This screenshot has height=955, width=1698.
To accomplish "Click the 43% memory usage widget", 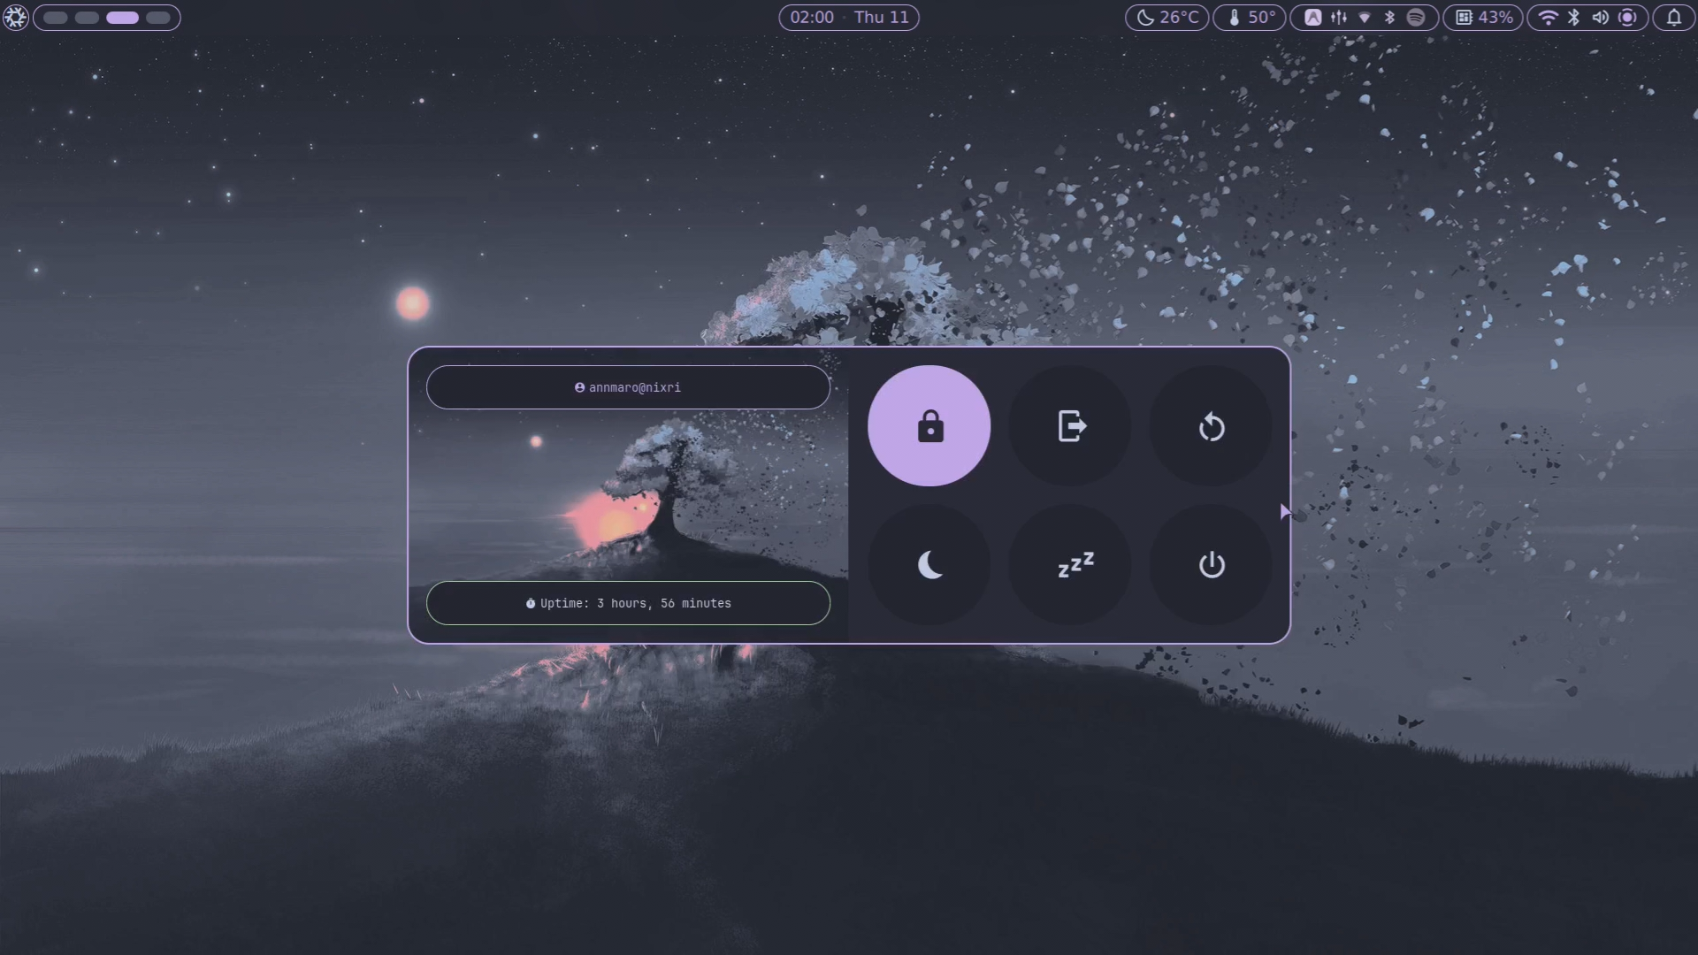I will (x=1484, y=18).
